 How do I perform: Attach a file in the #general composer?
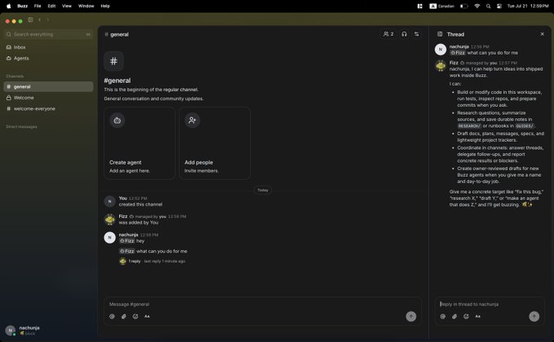pyautogui.click(x=124, y=317)
